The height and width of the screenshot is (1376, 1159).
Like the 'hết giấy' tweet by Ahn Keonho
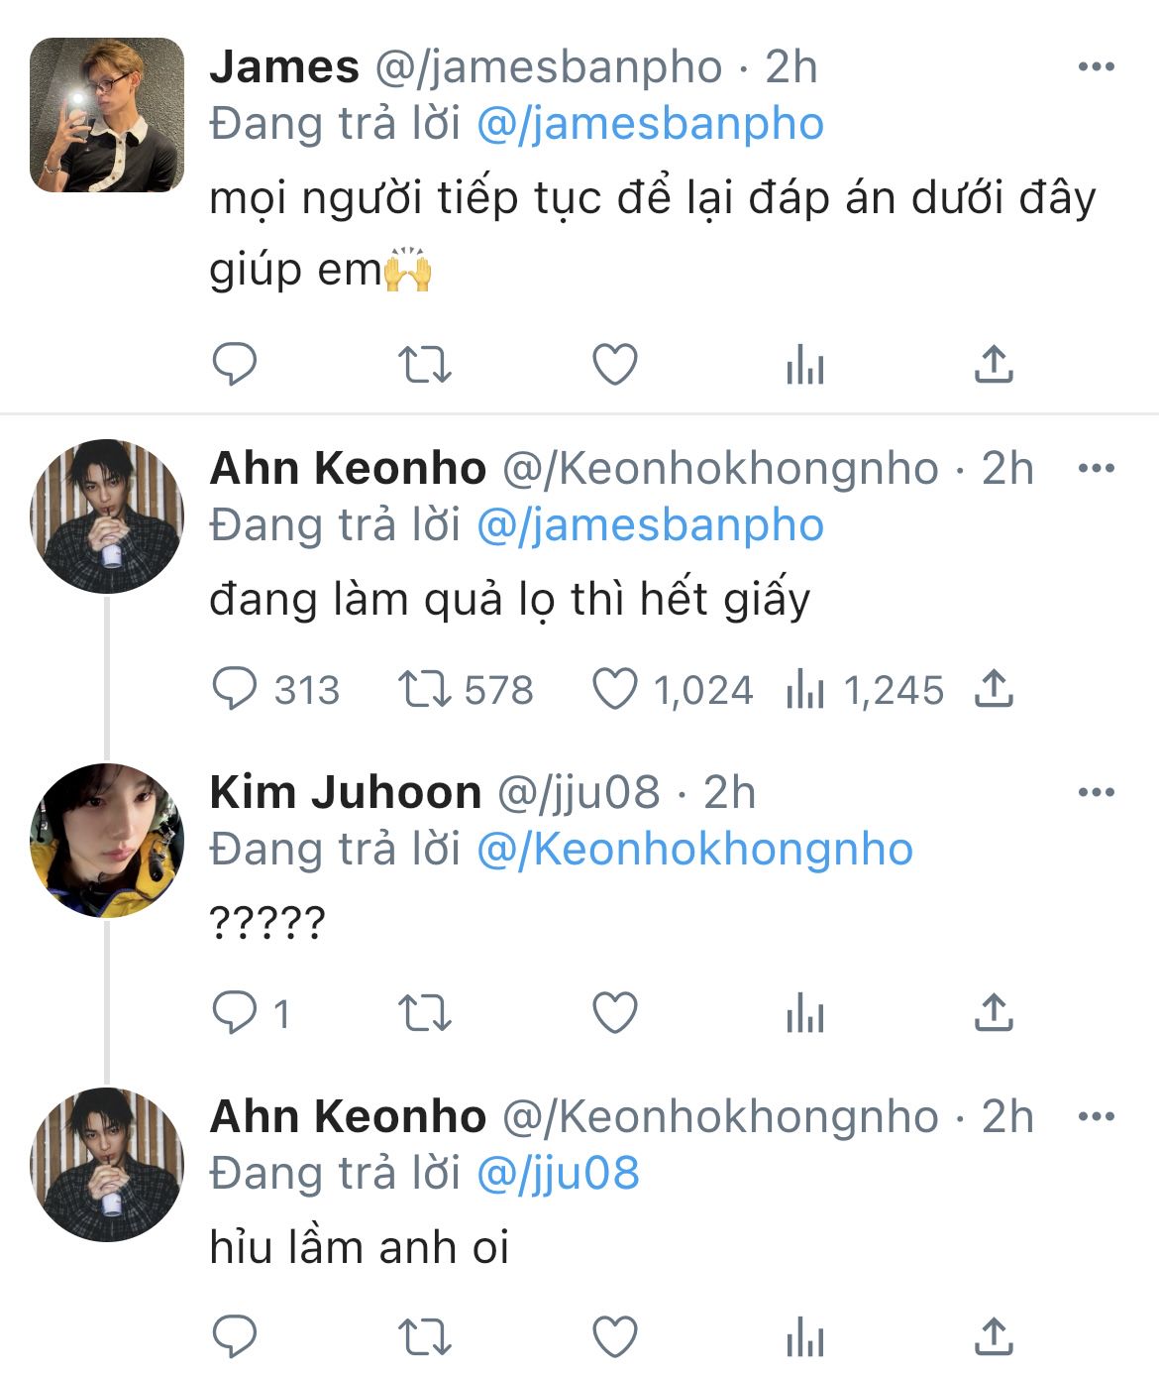(614, 689)
